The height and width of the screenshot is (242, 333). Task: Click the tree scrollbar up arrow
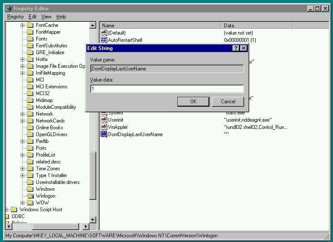[x=93, y=26]
